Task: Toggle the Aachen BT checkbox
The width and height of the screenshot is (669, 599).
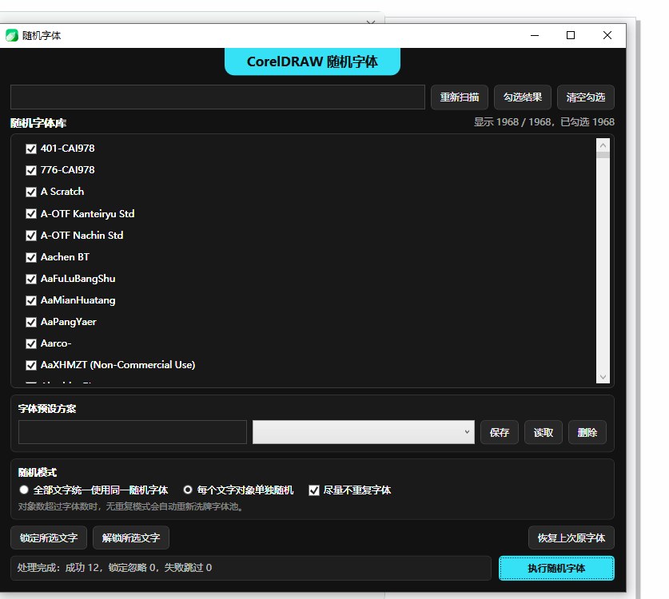Action: pos(31,257)
